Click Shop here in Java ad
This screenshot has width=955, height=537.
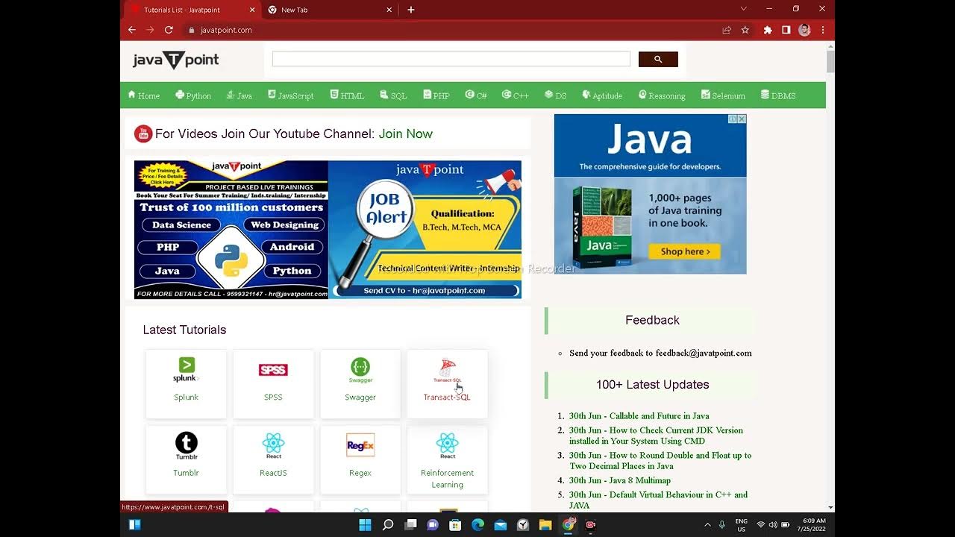pos(684,251)
